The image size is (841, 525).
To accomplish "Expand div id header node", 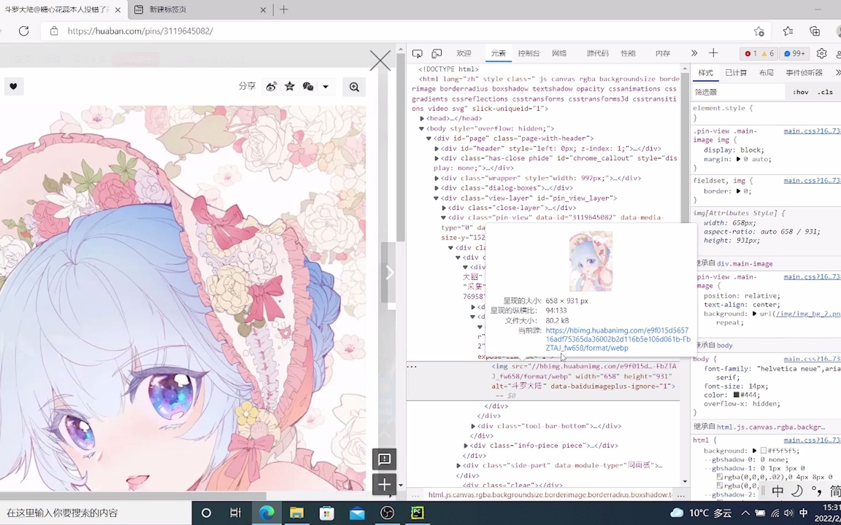I will click(x=437, y=149).
